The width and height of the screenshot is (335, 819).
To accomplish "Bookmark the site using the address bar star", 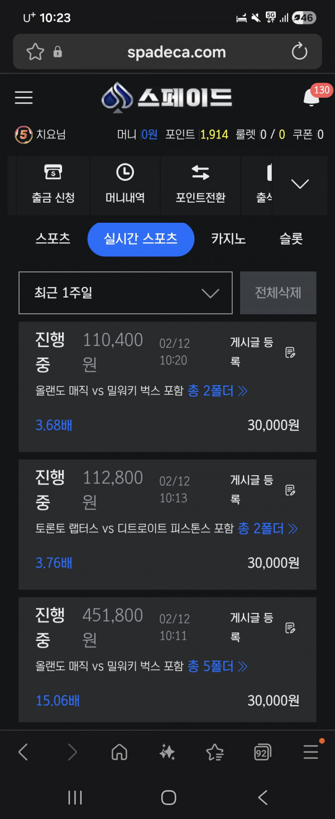I will pyautogui.click(x=35, y=52).
